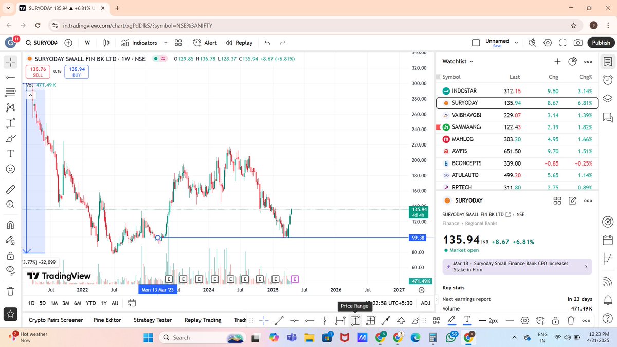Click the BUY 135.94 button
Screen dimensions: 617x347
[x=77, y=71]
